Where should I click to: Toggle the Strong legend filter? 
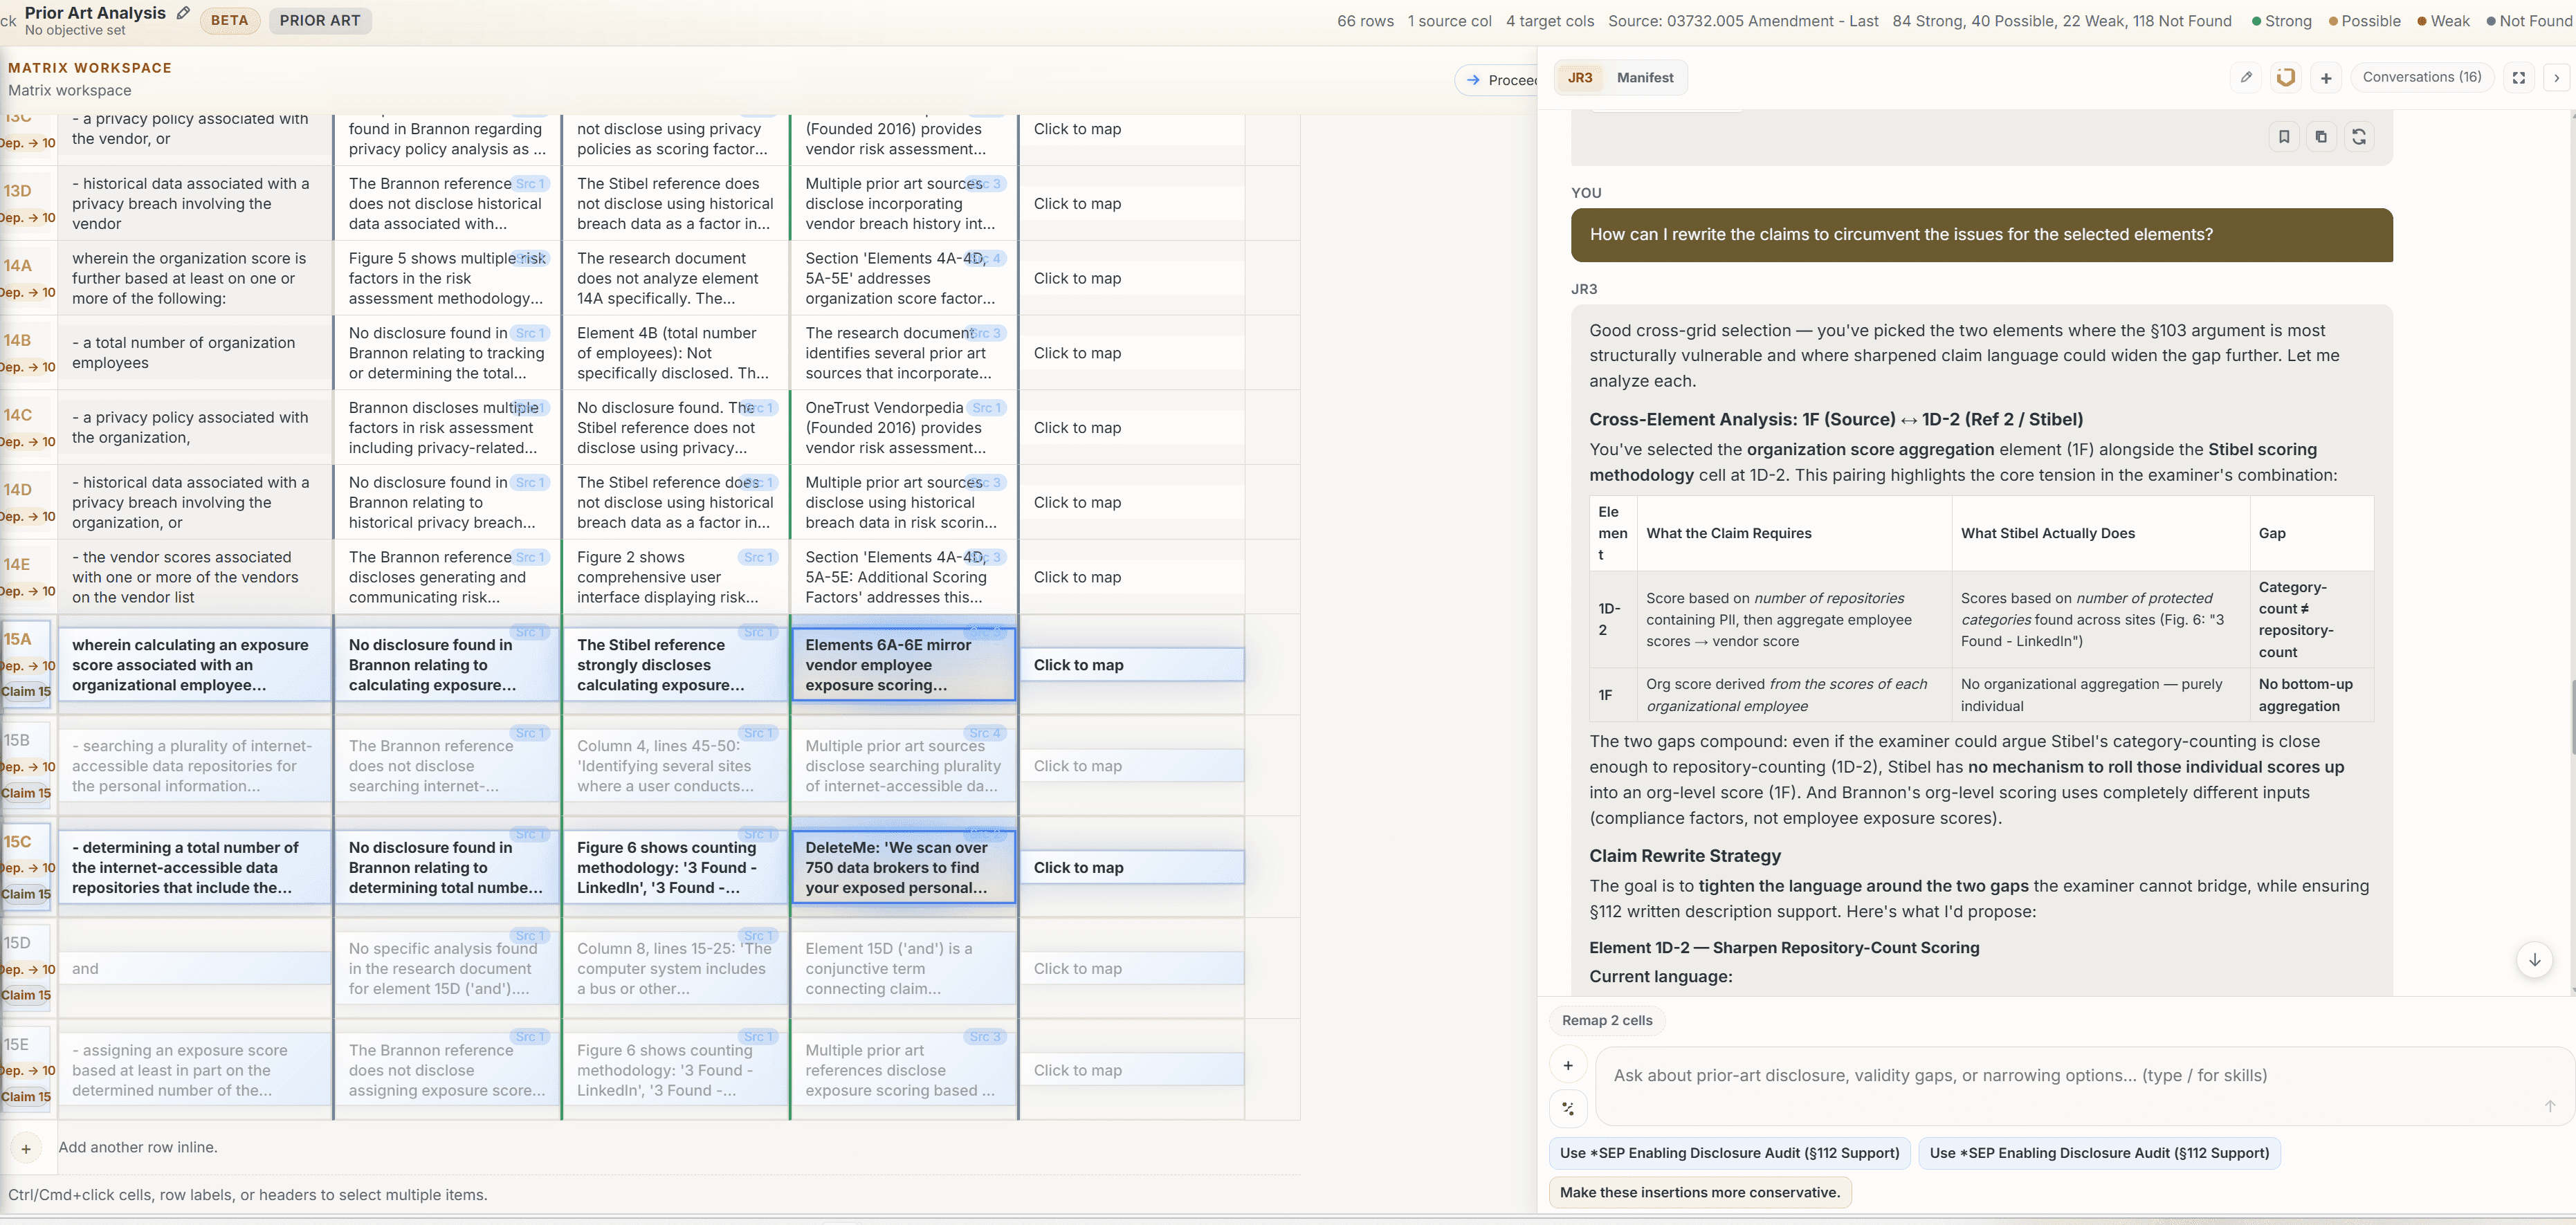coord(2281,21)
